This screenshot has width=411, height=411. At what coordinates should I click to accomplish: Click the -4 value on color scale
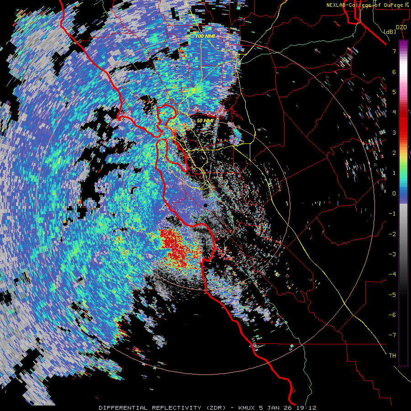click(392, 274)
